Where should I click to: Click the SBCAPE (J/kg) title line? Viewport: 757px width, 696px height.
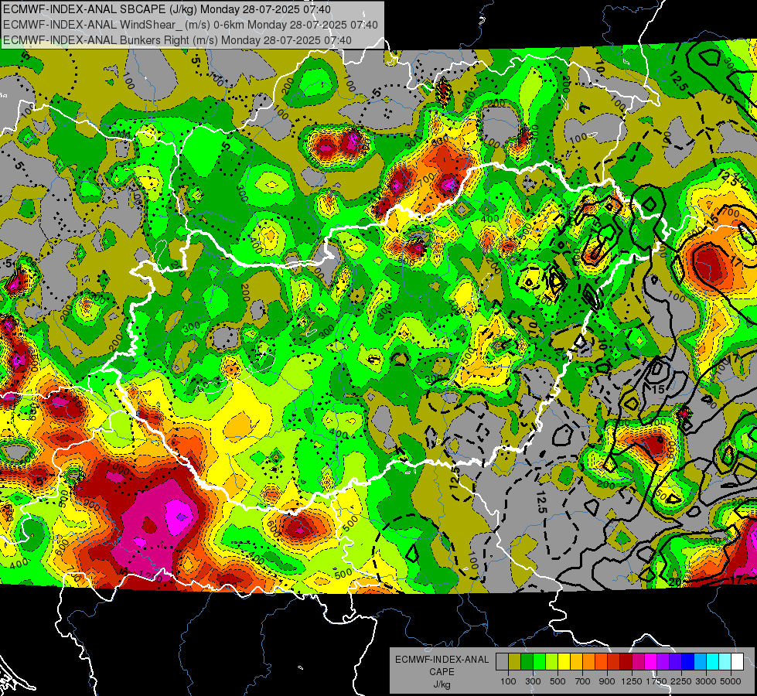click(x=166, y=9)
